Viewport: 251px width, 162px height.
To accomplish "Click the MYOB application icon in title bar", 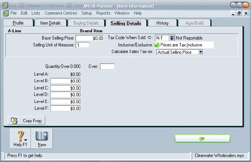I will pyautogui.click(x=5, y=5).
